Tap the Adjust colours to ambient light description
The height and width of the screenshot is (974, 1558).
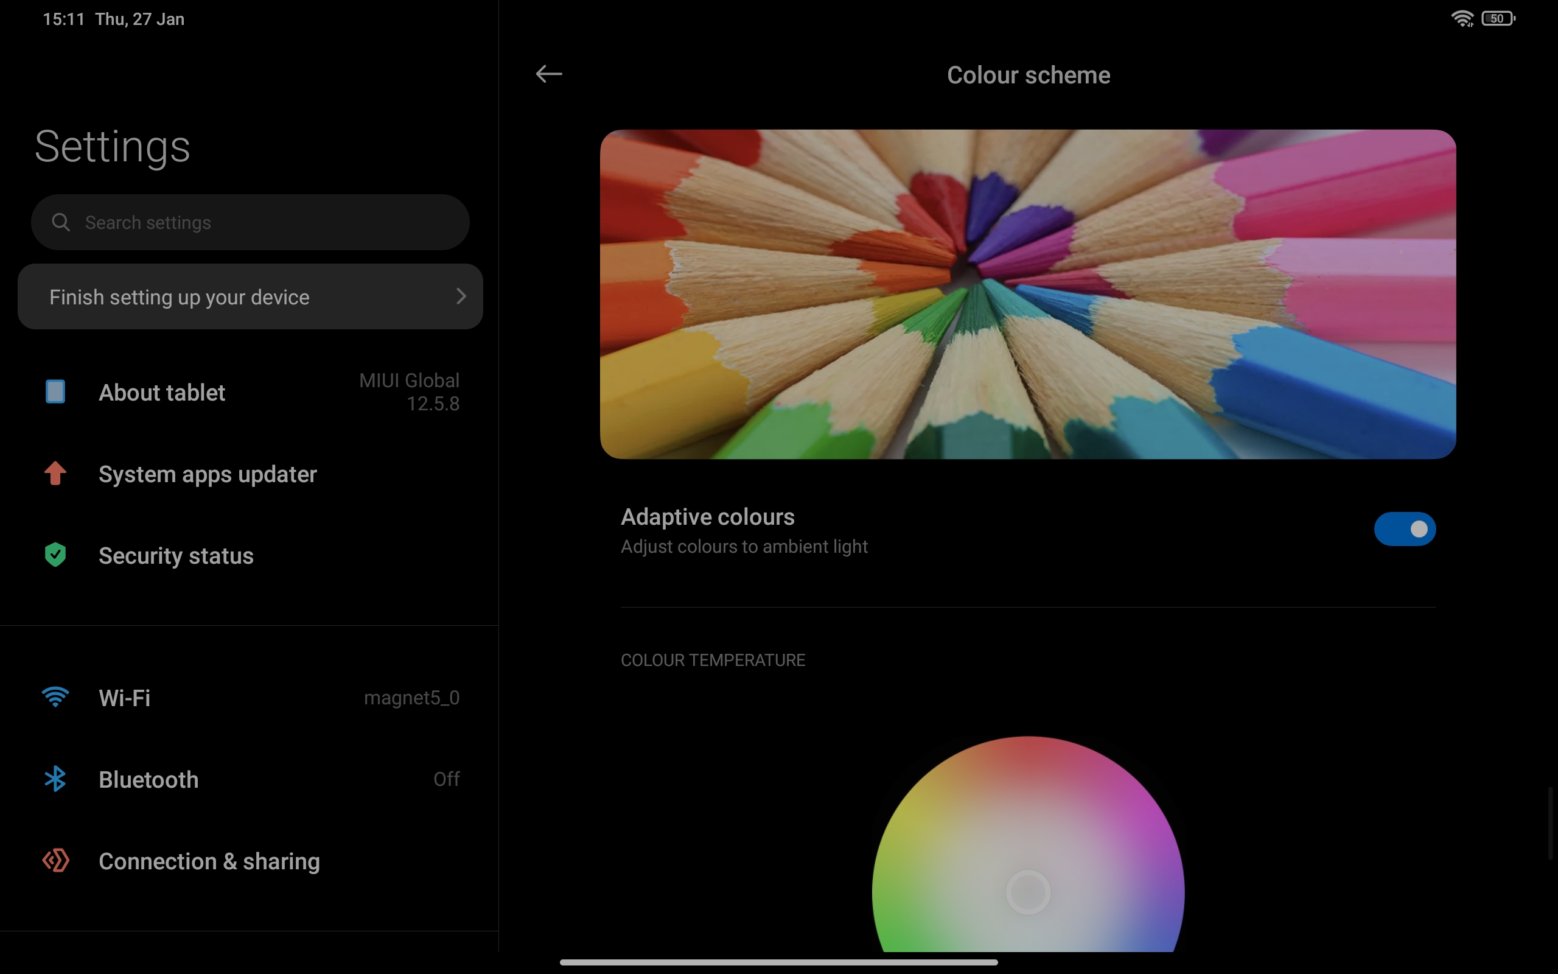(x=744, y=546)
